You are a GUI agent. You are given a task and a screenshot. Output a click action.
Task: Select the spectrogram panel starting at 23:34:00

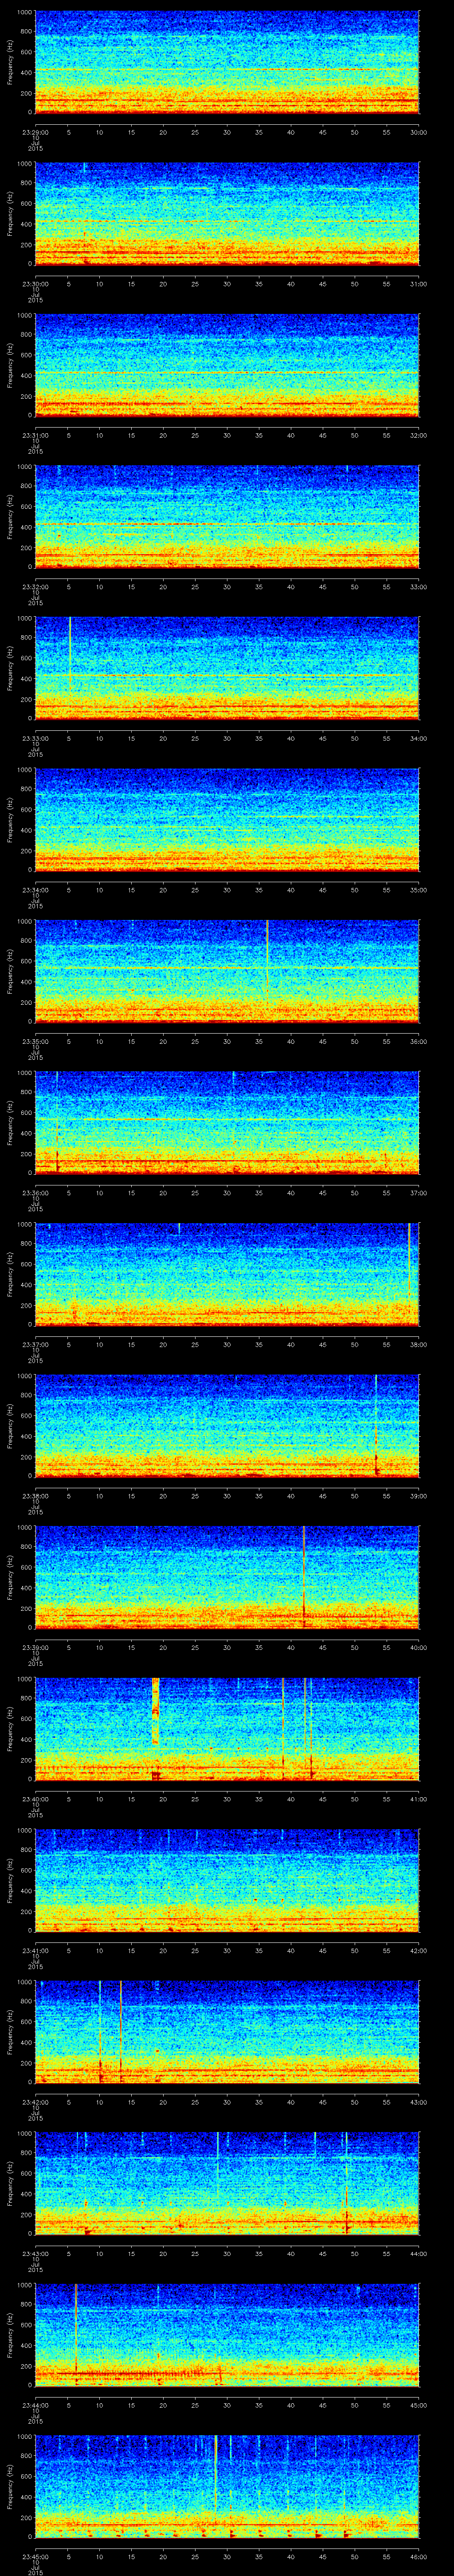pos(227,820)
